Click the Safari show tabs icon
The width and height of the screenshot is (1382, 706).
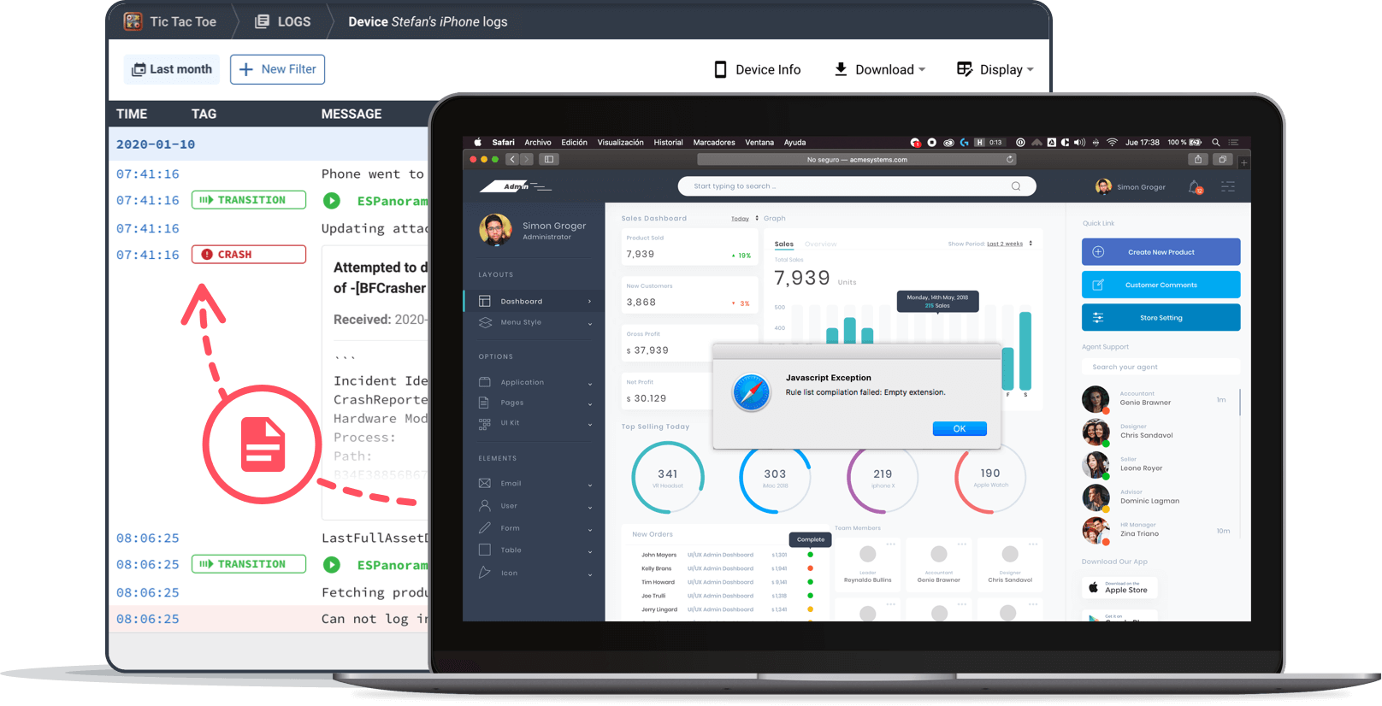[x=1223, y=159]
